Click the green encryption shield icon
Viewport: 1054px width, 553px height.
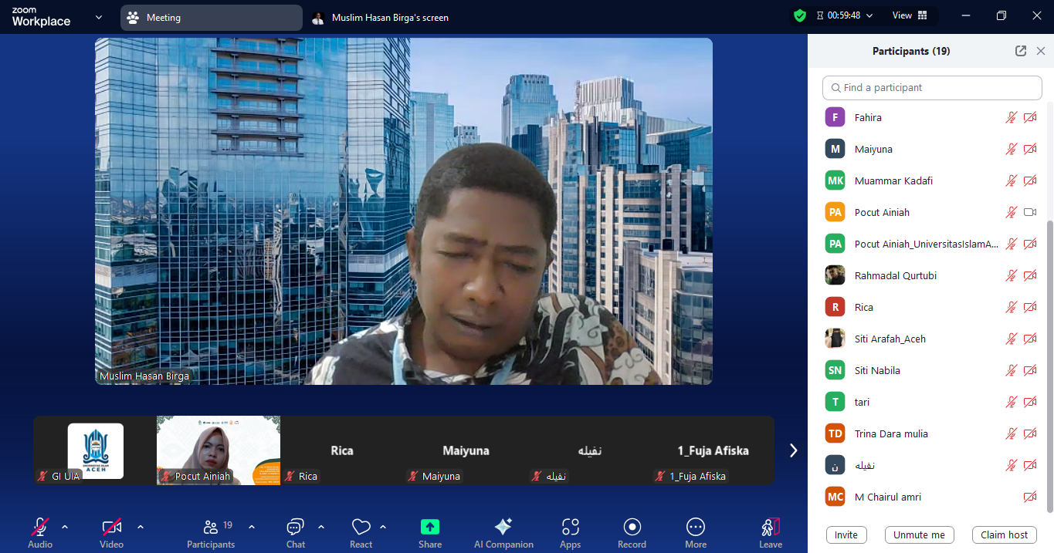tap(800, 15)
